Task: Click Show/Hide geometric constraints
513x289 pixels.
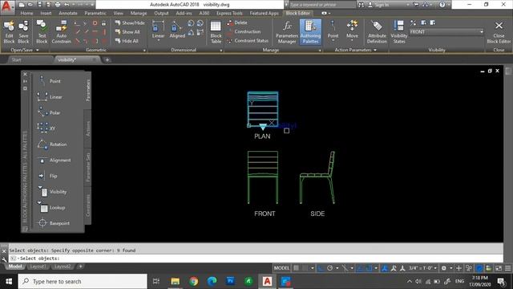Action: [x=130, y=23]
